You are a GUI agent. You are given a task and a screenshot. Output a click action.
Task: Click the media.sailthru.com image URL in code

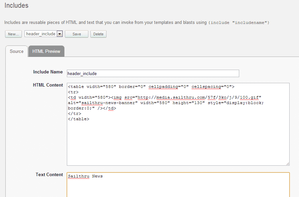pyautogui.click(x=198, y=97)
